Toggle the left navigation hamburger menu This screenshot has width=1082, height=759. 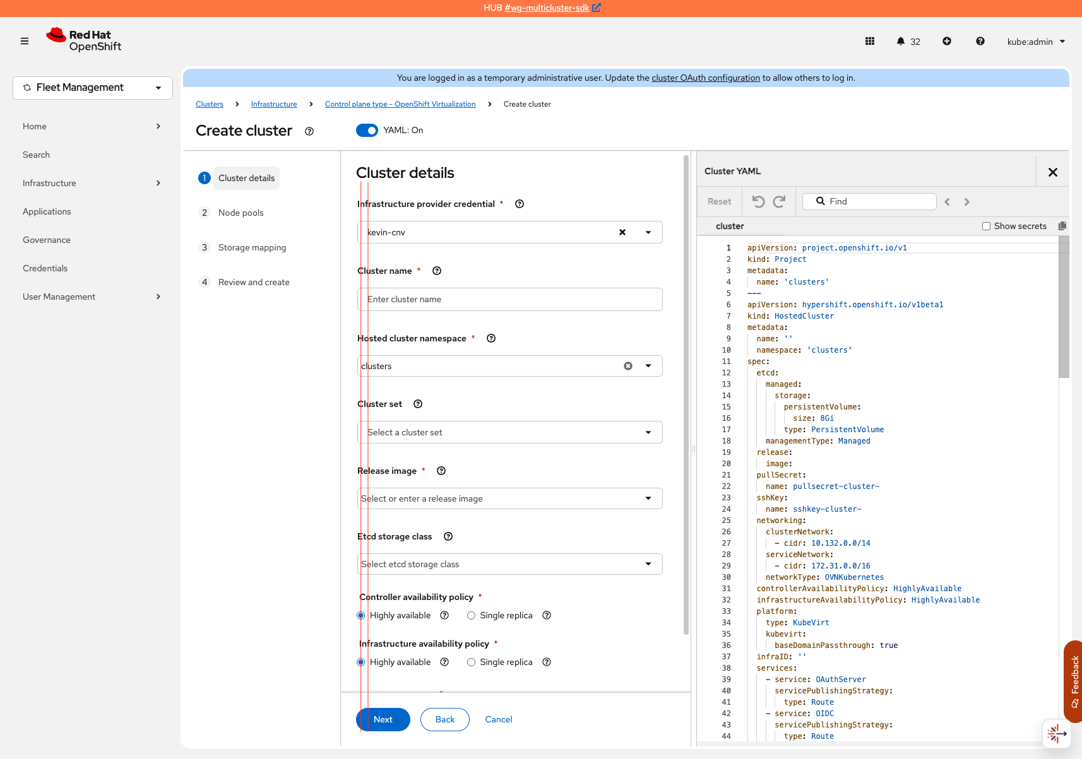pos(25,41)
